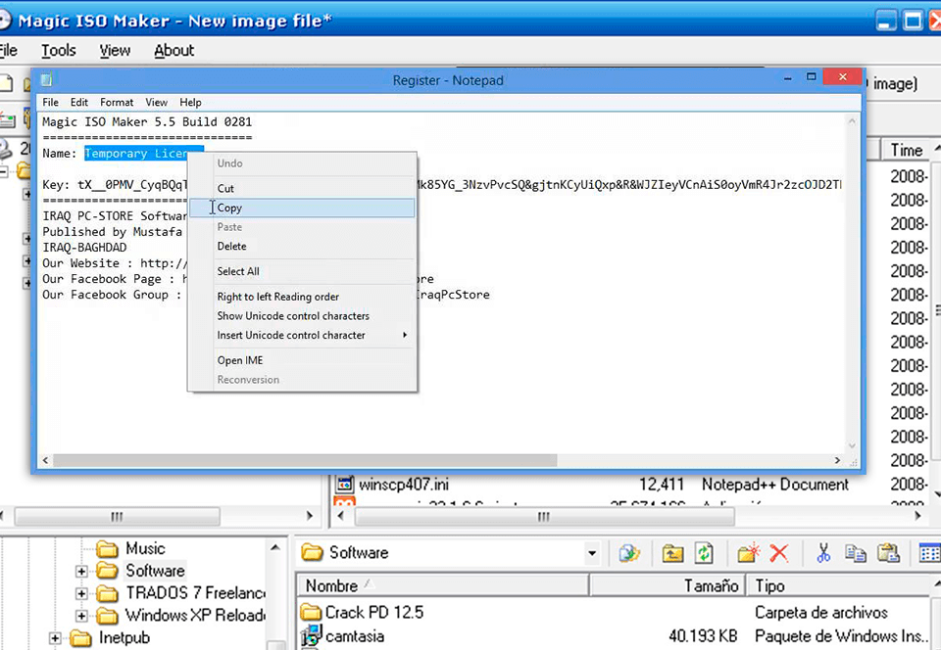Open Magic ISO Tools menu
941x650 pixels.
(58, 50)
